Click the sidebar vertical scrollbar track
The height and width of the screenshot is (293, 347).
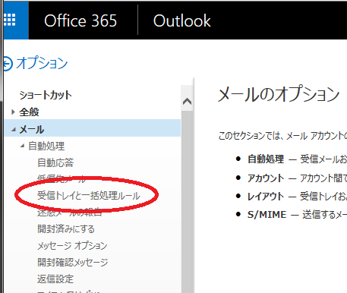[x=187, y=201]
